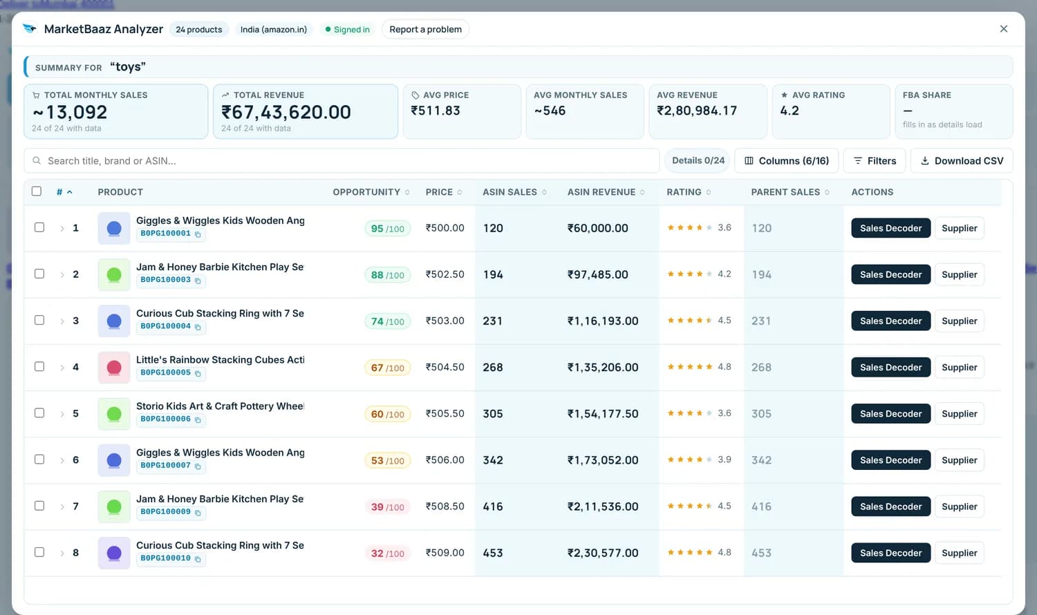Sort by the # column header
Viewport: 1037px width, 615px height.
coord(64,192)
